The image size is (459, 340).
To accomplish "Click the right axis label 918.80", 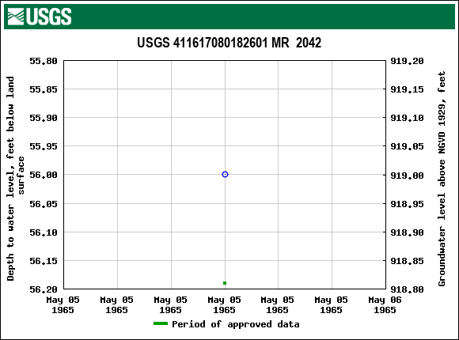I will pyautogui.click(x=407, y=289).
